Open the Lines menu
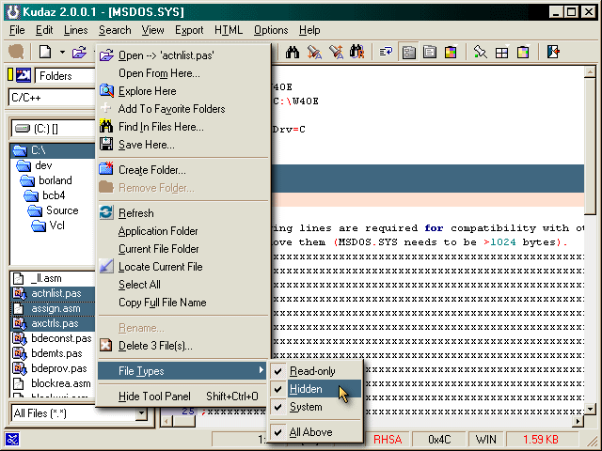Image resolution: width=602 pixels, height=451 pixels. click(x=75, y=30)
